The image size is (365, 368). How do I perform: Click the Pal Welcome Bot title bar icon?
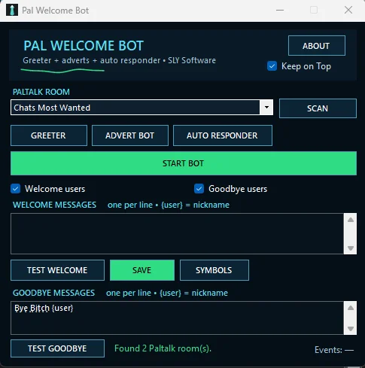coord(12,11)
